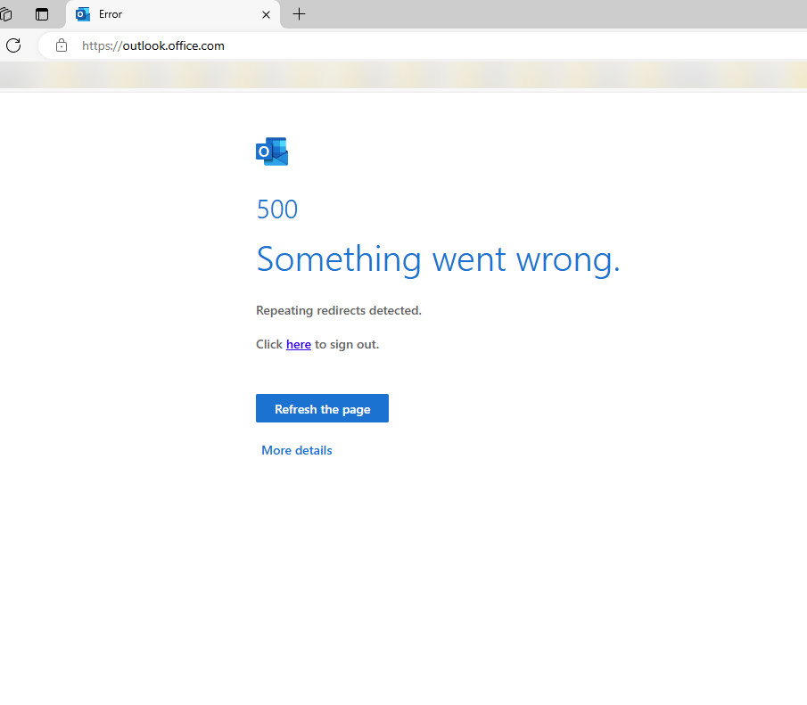This screenshot has width=807, height=705.
Task: Open the tab actions menu icon
Action: click(x=42, y=14)
